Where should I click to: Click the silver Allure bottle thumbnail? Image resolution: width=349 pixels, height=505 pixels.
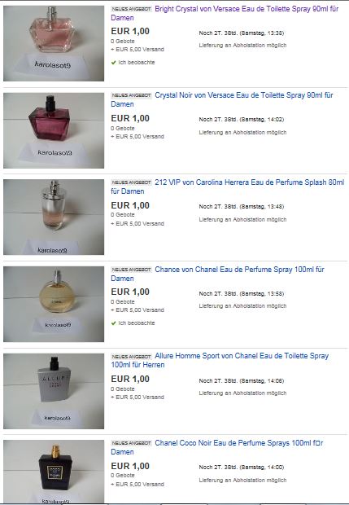point(54,391)
